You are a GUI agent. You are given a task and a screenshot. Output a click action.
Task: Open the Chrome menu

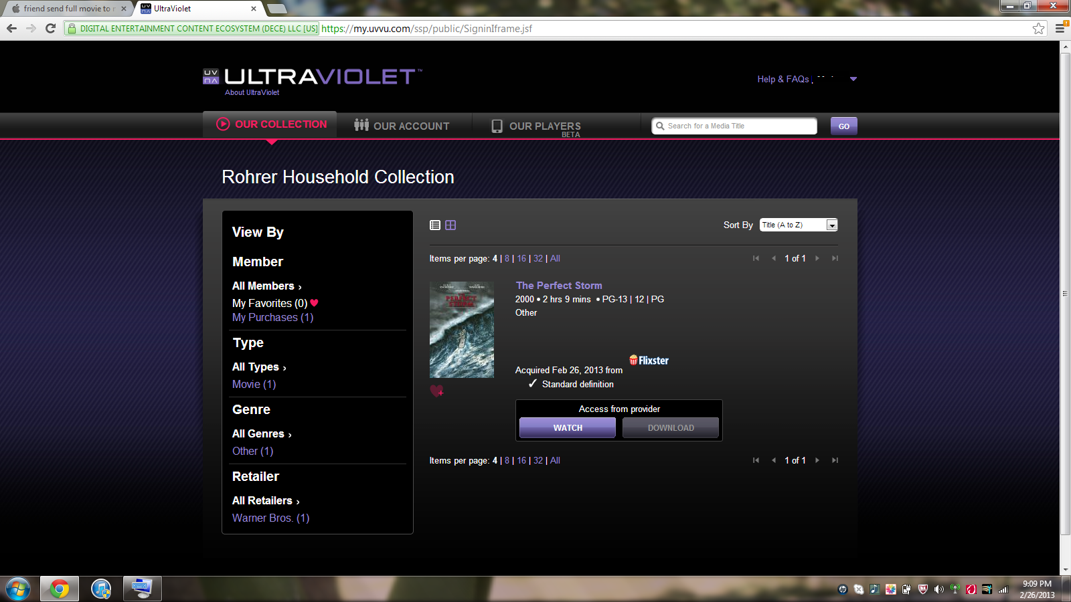(x=1060, y=28)
